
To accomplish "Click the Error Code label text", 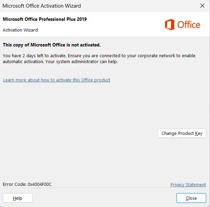I will click(x=15, y=184).
